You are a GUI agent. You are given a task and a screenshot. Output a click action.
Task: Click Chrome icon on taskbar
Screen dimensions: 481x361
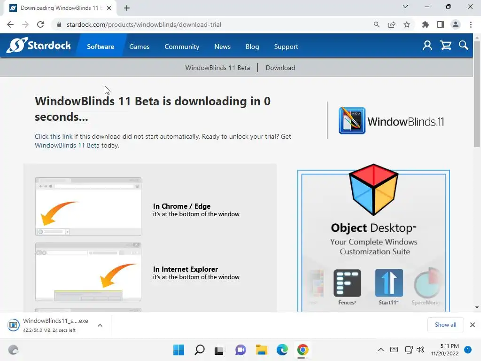point(303,350)
